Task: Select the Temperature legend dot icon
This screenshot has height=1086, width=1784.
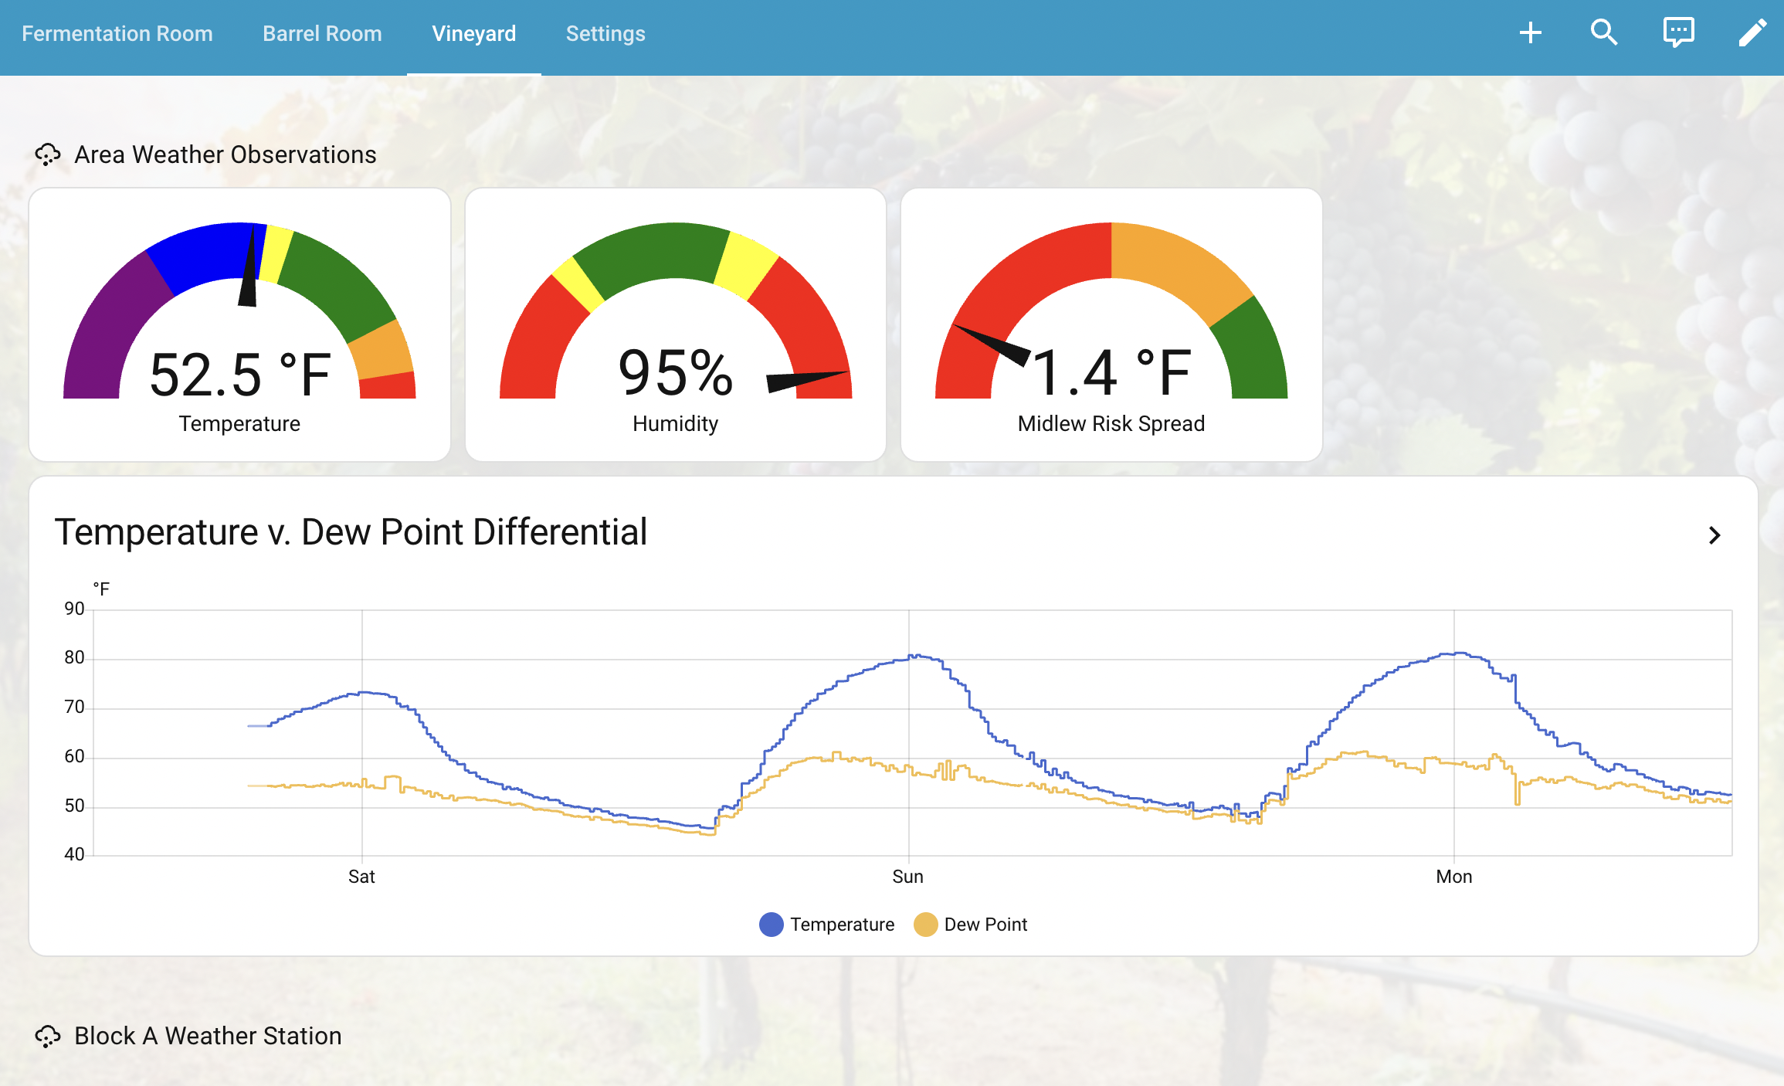Action: click(770, 924)
